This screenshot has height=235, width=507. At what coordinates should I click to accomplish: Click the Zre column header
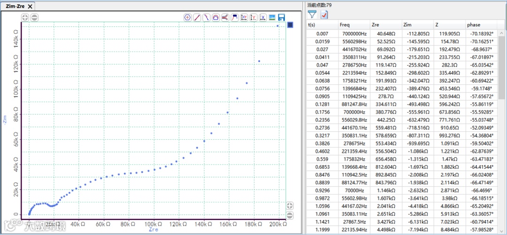click(385, 24)
